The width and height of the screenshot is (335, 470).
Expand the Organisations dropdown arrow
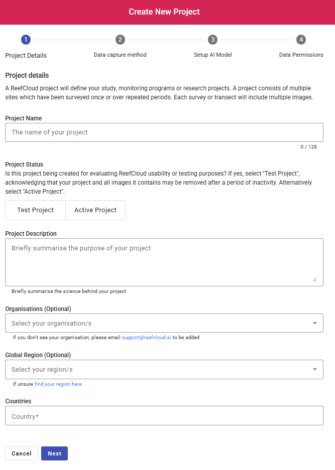point(315,324)
